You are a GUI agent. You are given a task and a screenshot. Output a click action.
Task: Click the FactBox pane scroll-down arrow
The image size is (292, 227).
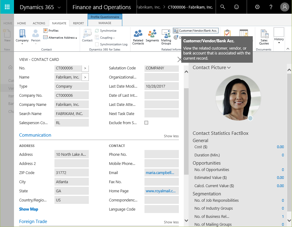(289, 220)
